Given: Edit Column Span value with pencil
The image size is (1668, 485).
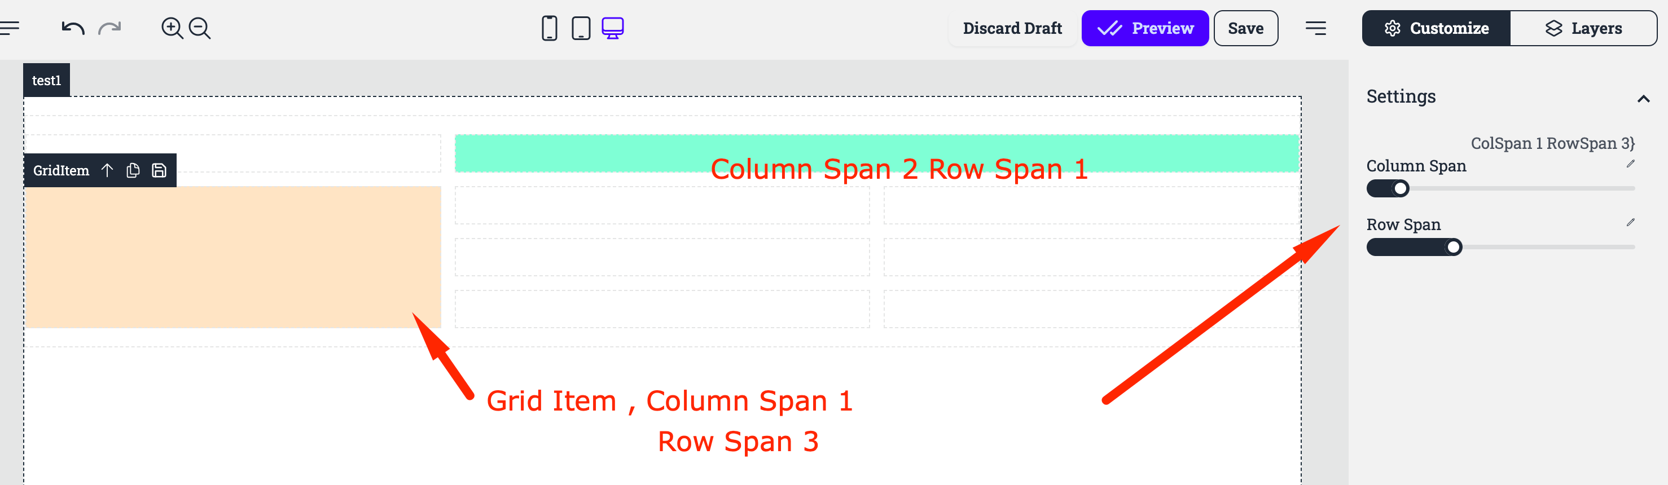Looking at the screenshot, I should point(1630,165).
